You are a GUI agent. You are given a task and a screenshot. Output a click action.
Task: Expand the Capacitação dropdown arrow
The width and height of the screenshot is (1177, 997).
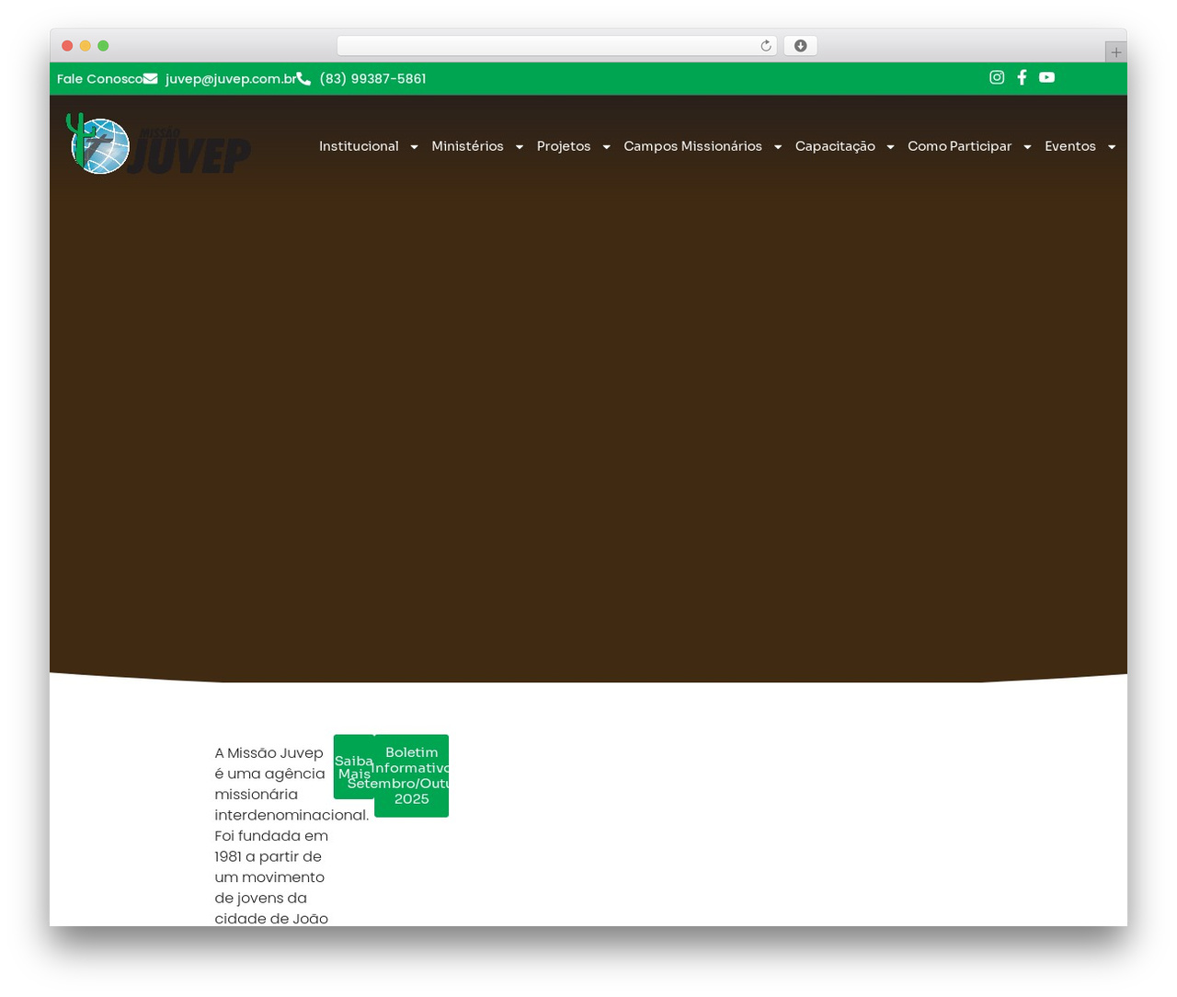coord(890,147)
